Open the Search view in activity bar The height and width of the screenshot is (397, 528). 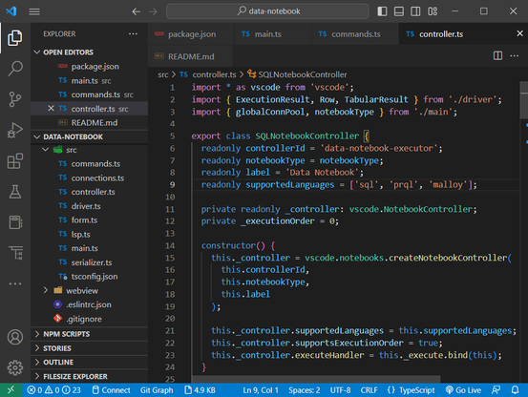pyautogui.click(x=15, y=69)
